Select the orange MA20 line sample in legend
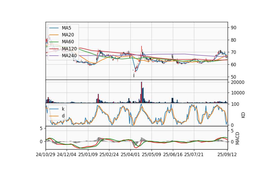The height and width of the screenshot is (182, 253). pos(54,35)
